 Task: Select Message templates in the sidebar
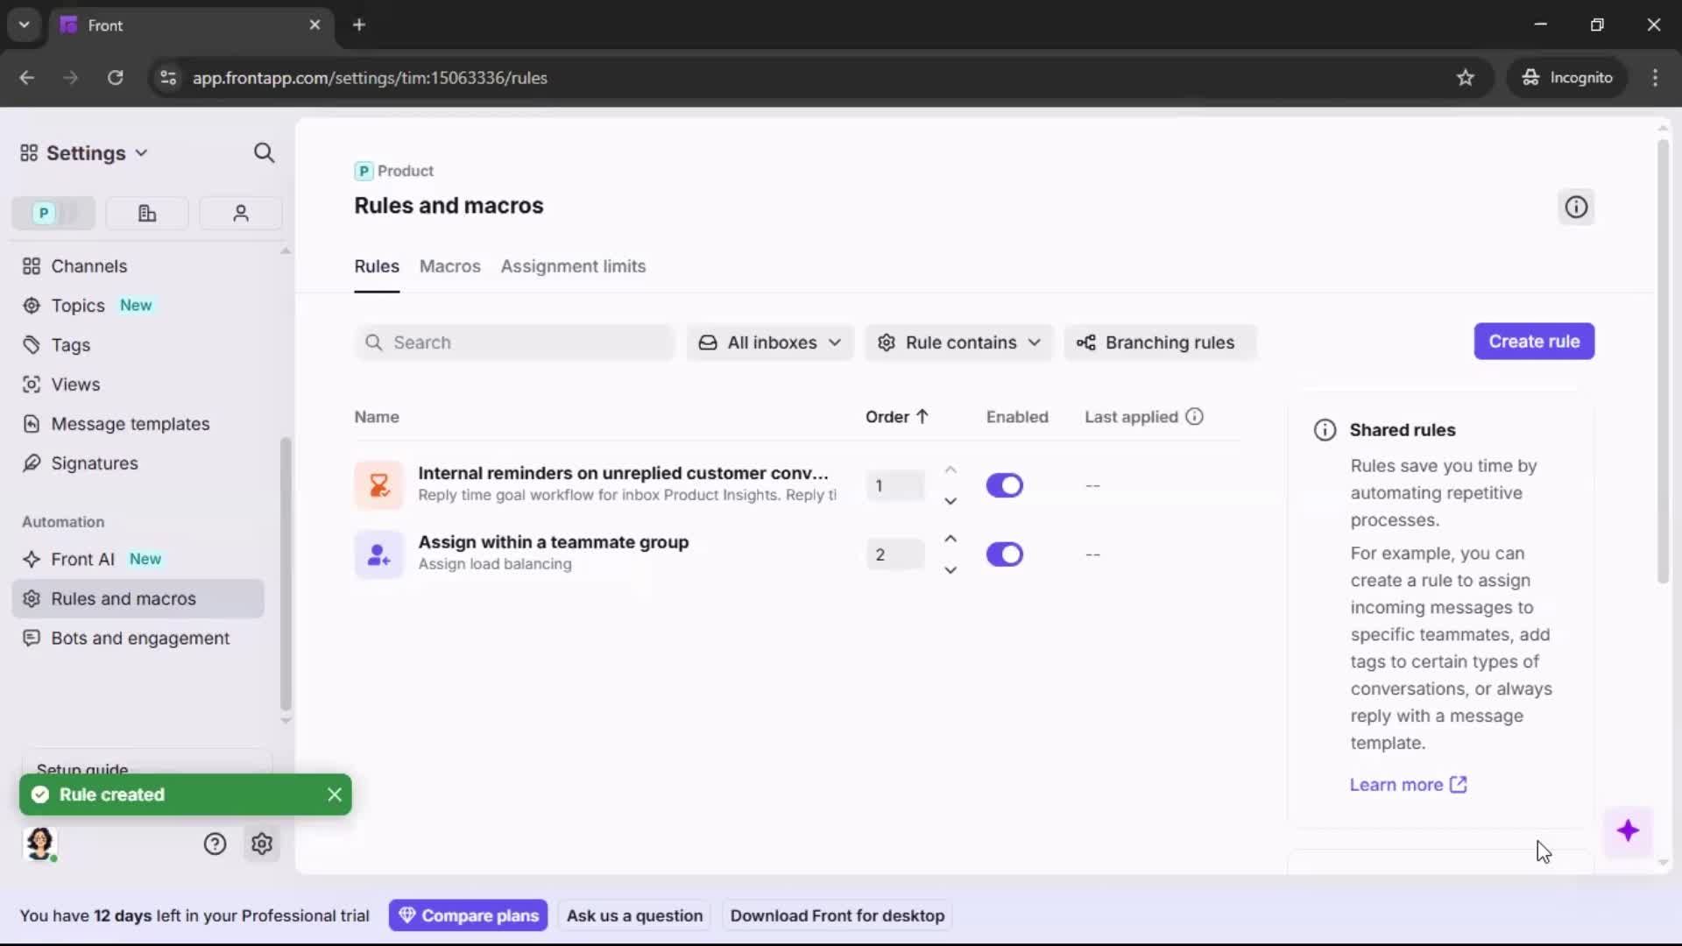[130, 424]
